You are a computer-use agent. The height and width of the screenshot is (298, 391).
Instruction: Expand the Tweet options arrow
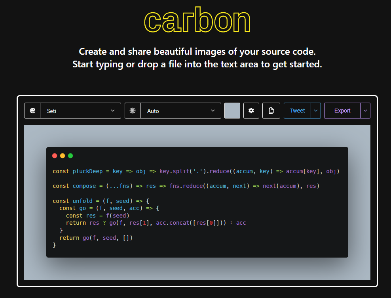coord(316,111)
